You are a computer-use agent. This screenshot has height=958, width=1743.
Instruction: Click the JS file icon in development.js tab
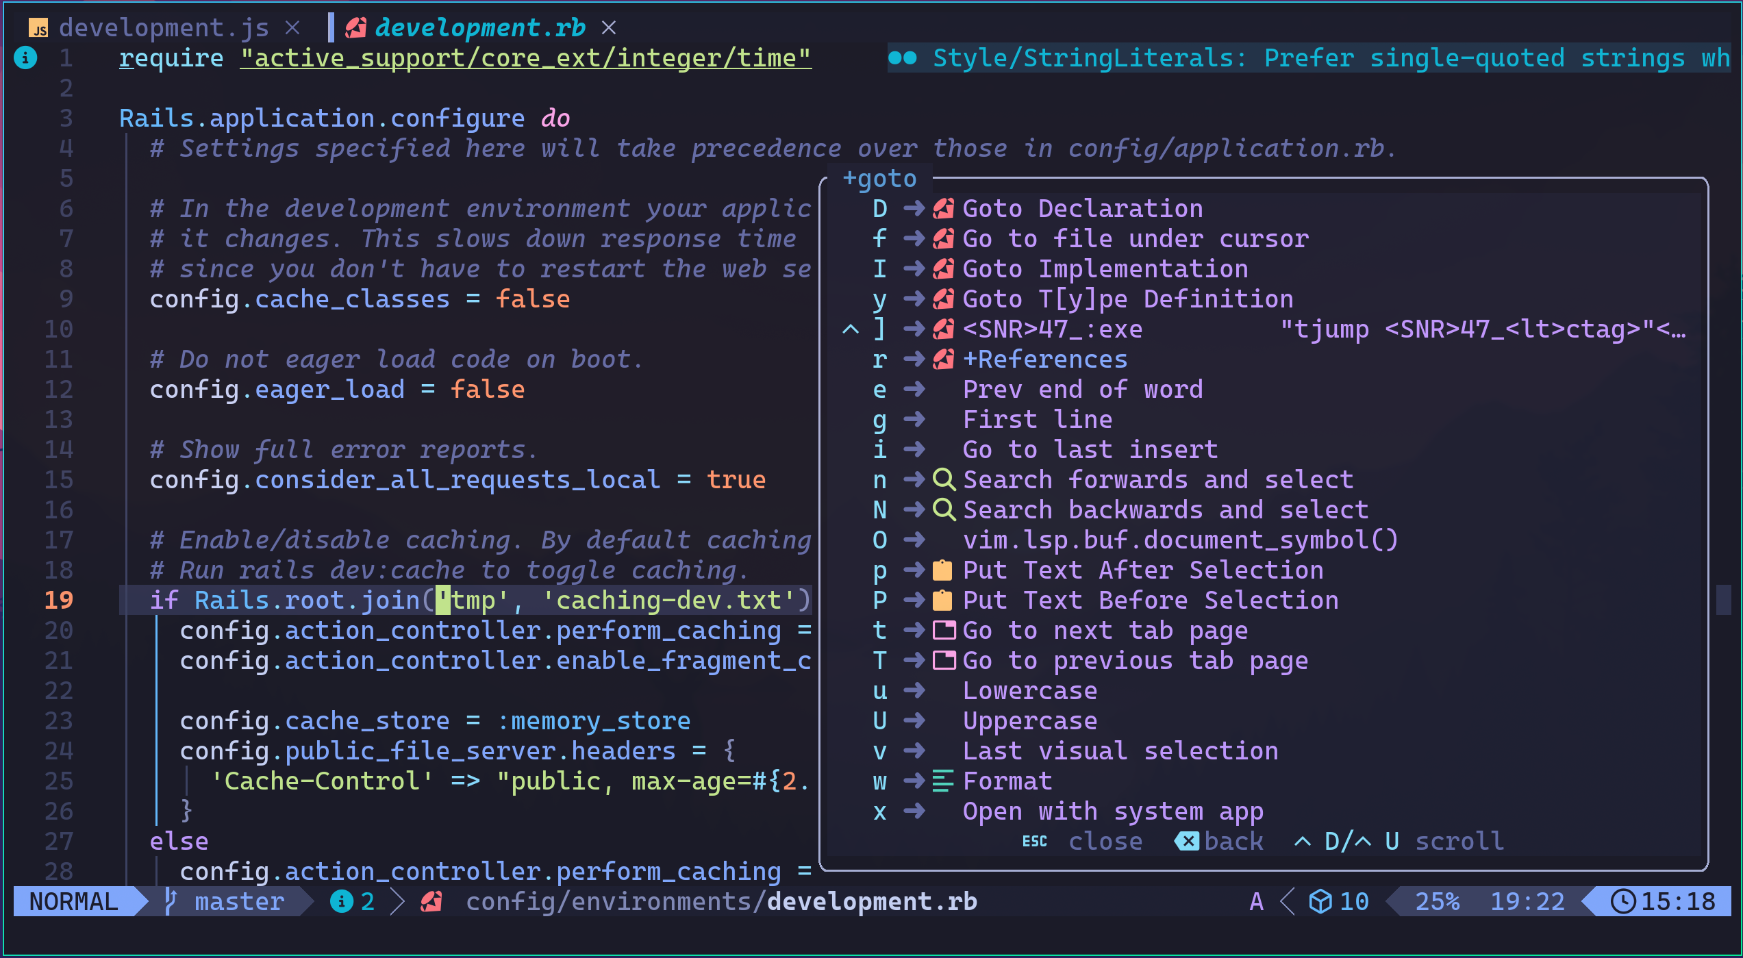tap(38, 28)
